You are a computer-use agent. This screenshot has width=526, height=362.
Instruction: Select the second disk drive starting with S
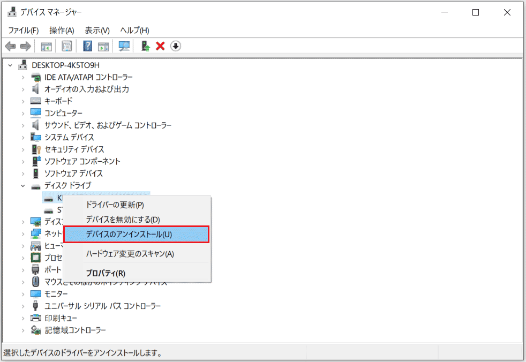54,210
